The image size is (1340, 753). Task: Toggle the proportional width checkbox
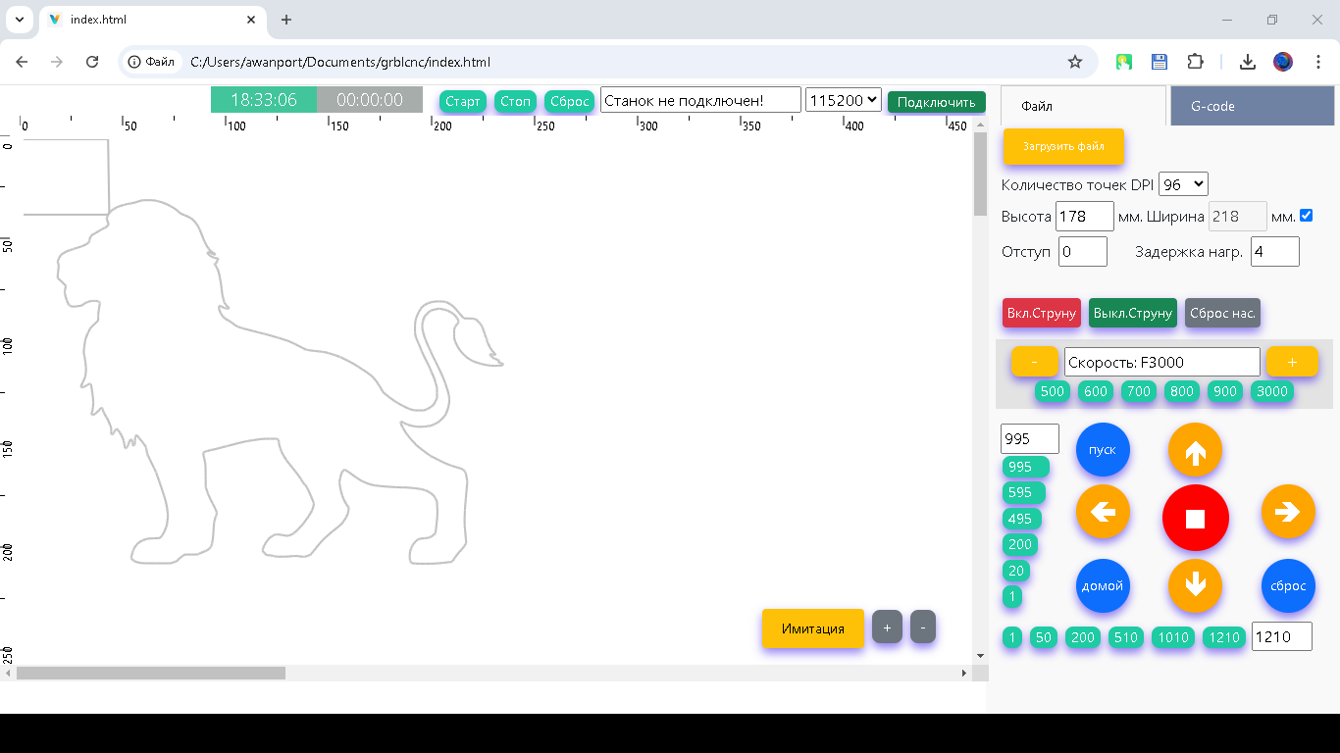point(1306,216)
